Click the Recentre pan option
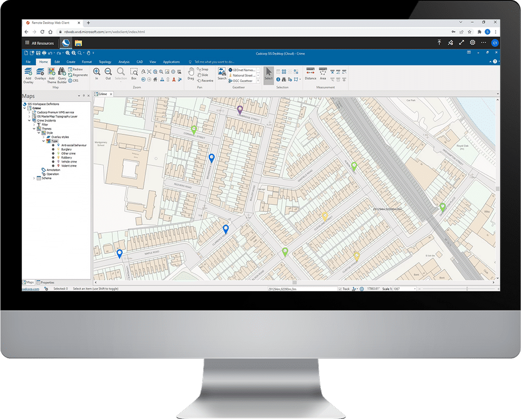 pos(205,81)
